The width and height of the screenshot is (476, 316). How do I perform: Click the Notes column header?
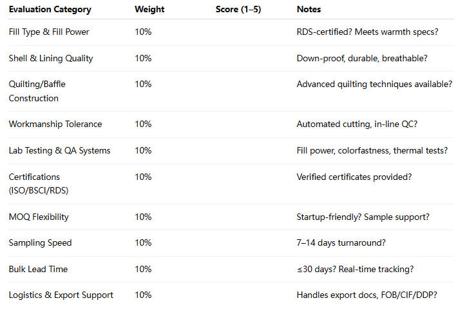(x=309, y=10)
